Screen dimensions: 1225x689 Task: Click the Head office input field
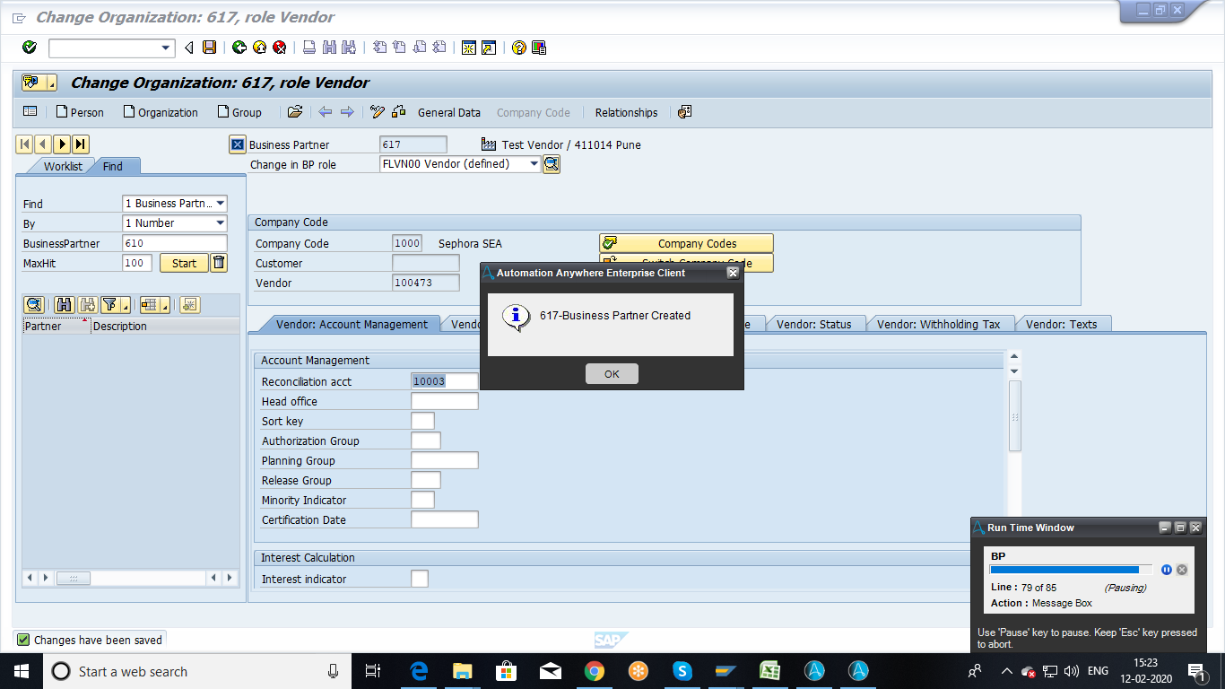[444, 402]
